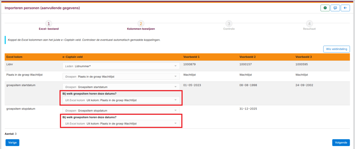The image size is (355, 149).
Task: Click the Importeren personen page title
Action: click(42, 8)
